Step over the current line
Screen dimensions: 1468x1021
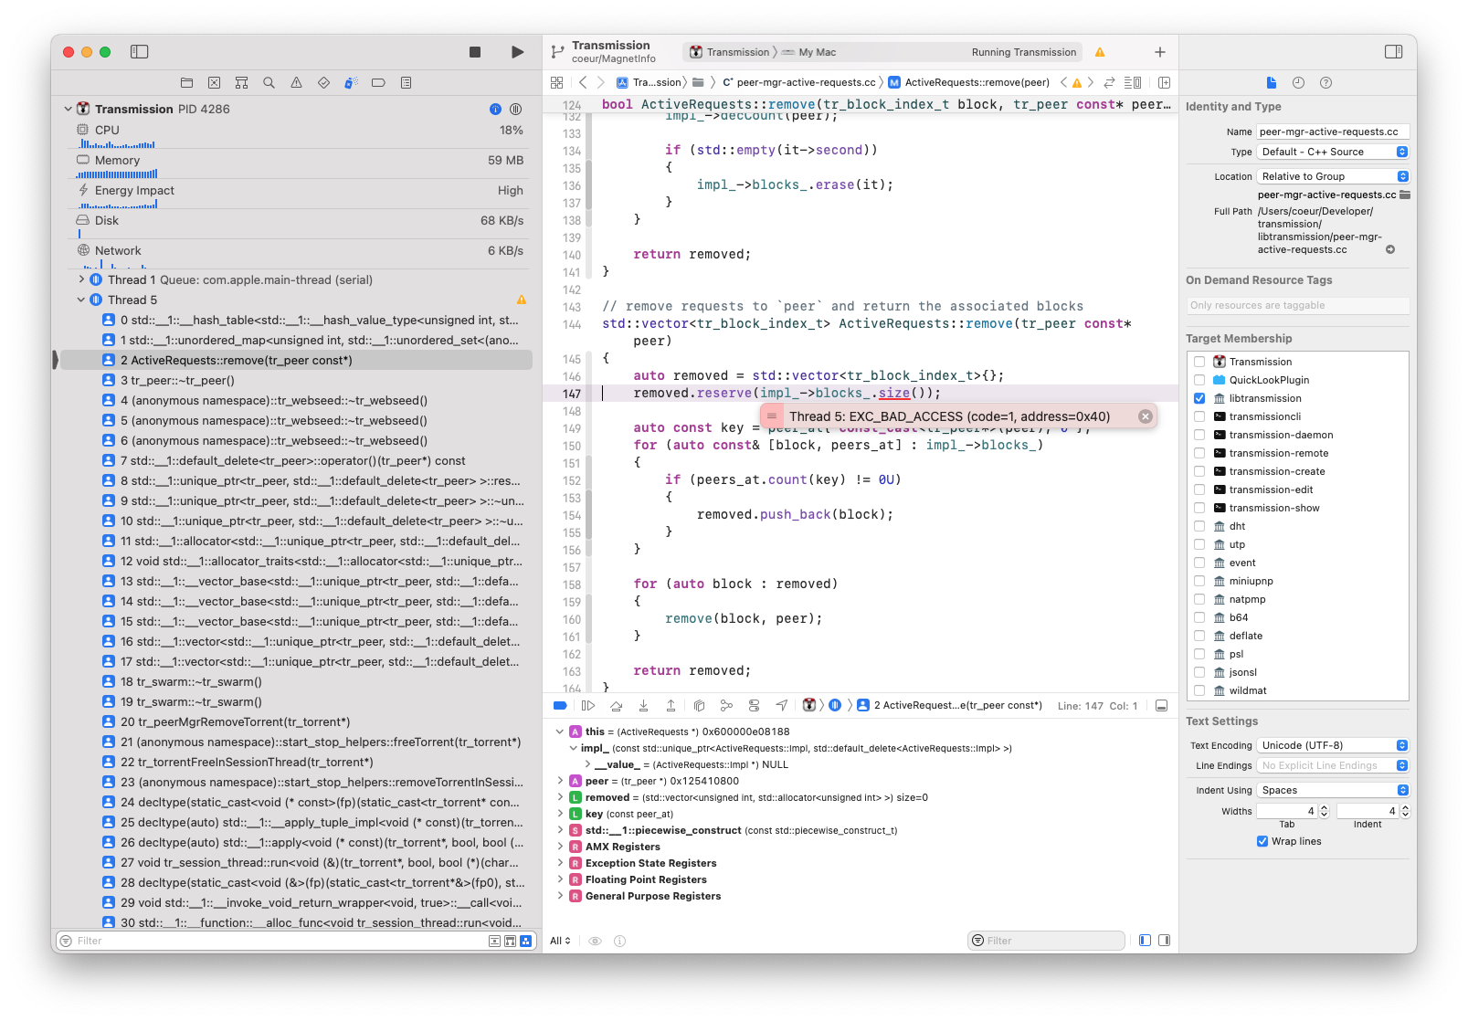pyautogui.click(x=617, y=705)
